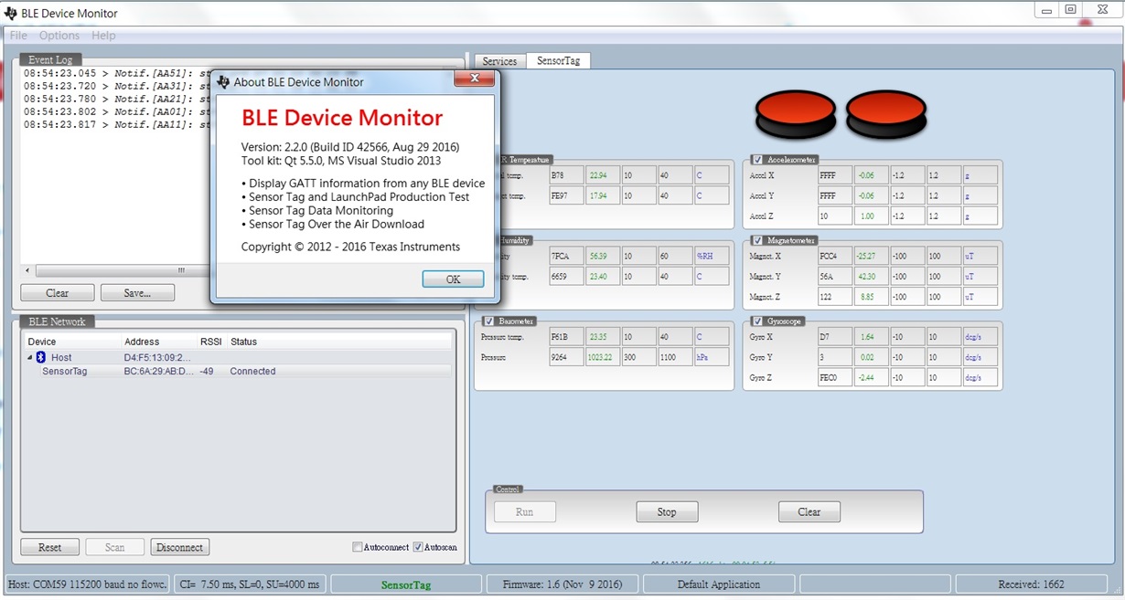
Task: Disconnect from the SensorTag device
Action: click(179, 547)
